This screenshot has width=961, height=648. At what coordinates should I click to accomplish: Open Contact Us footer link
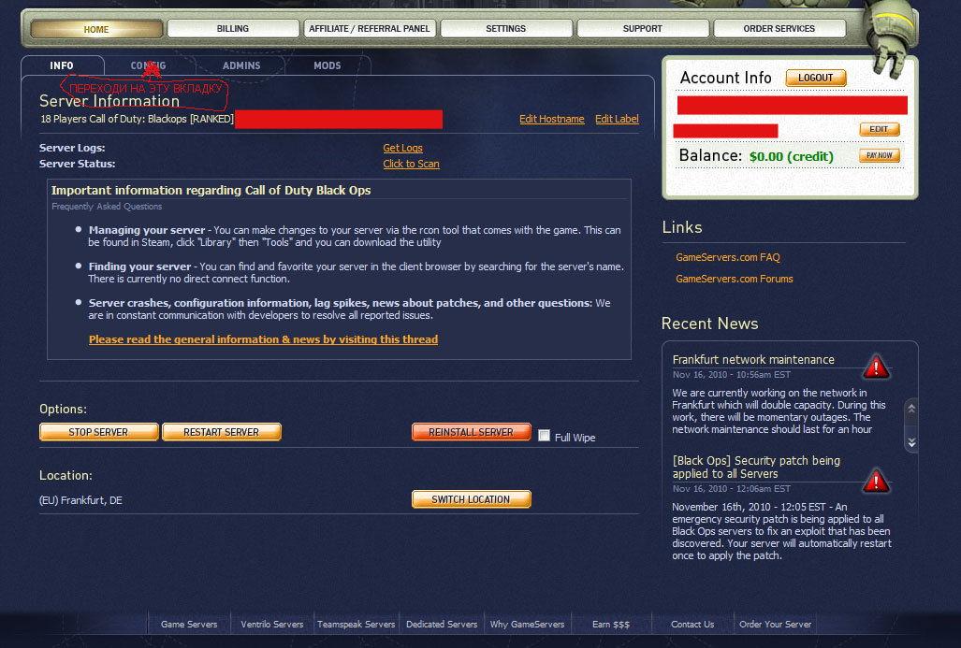(x=692, y=624)
